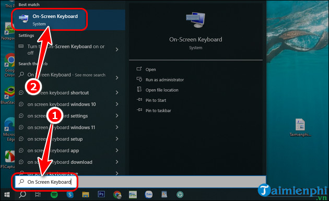Select the BlueStacks desktop shortcut
The width and height of the screenshot is (329, 201).
click(8, 95)
